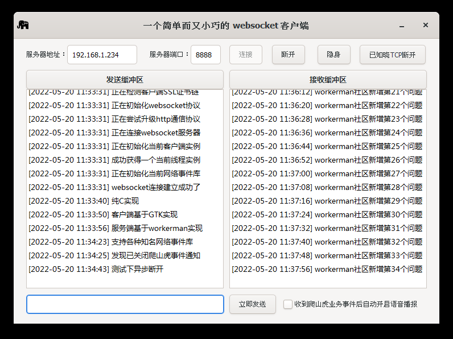
Task: Select received line 新增第23个问题
Action: pyautogui.click(x=327, y=119)
